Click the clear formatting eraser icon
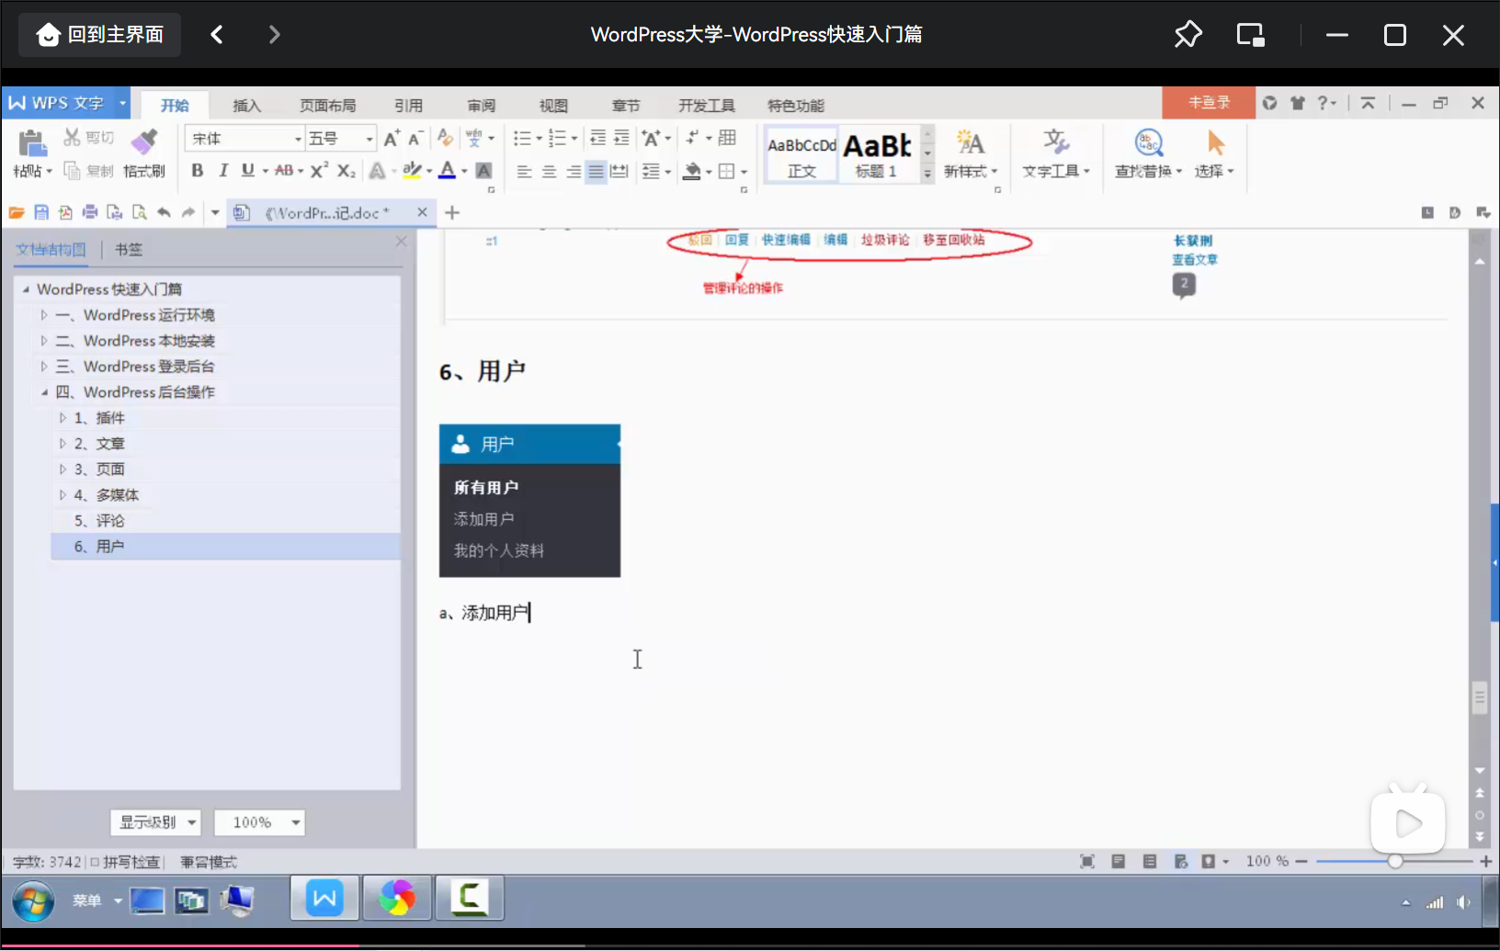Image resolution: width=1500 pixels, height=951 pixels. click(x=446, y=138)
